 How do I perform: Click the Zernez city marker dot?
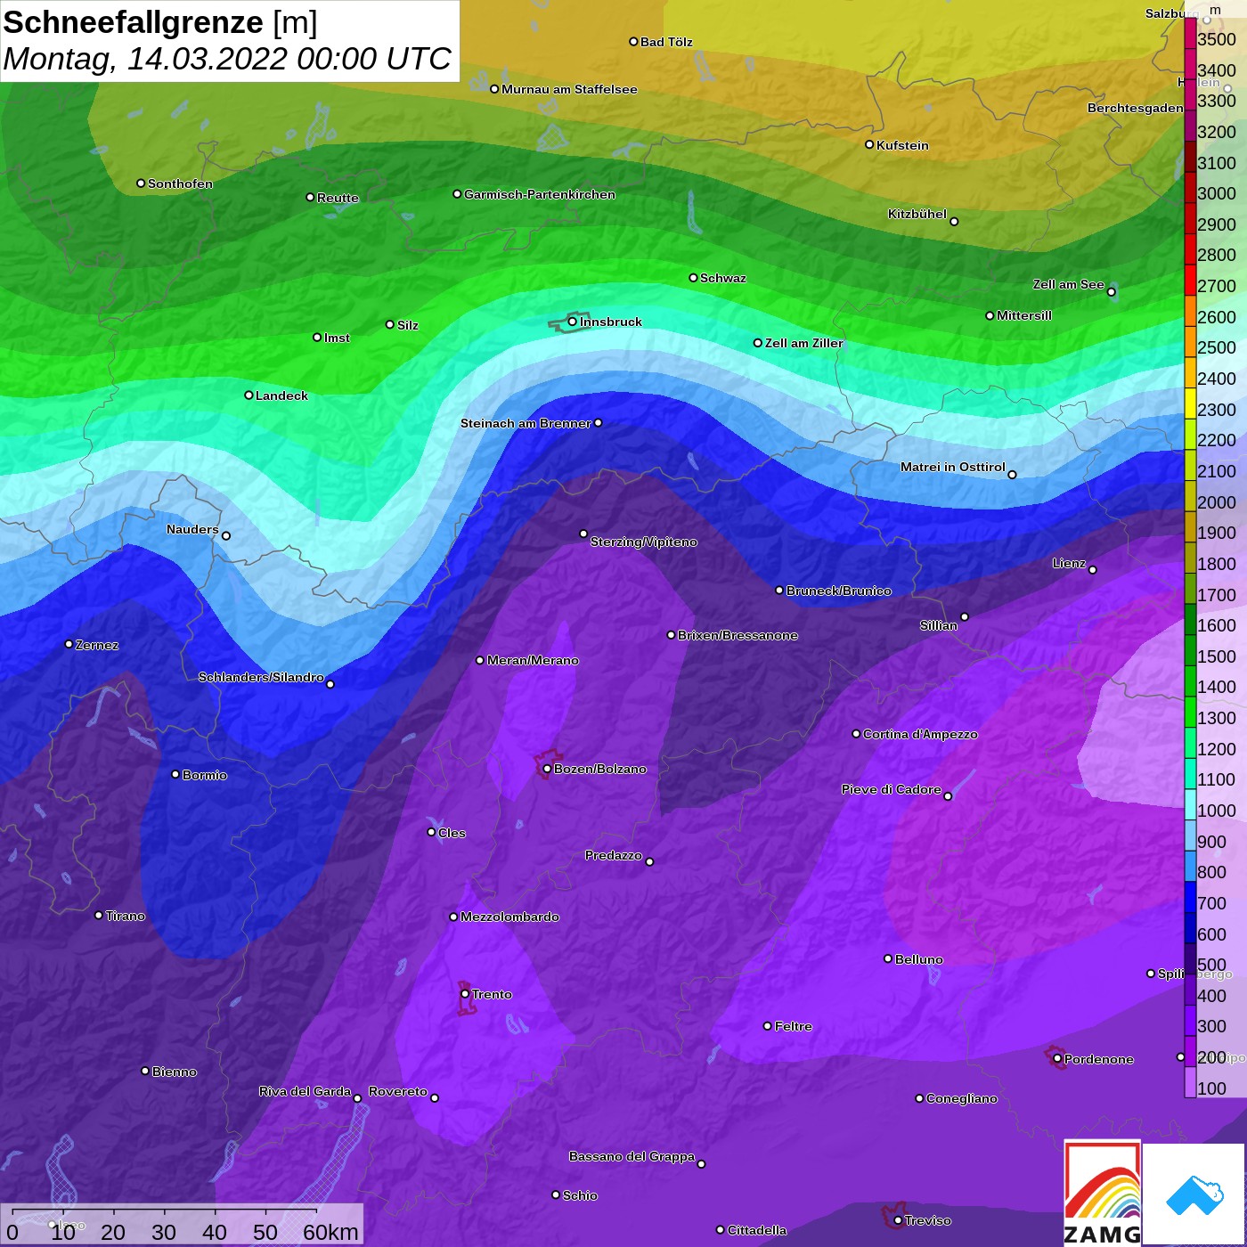(69, 644)
